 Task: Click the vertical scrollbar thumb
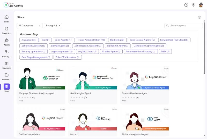pyautogui.click(x=204, y=48)
